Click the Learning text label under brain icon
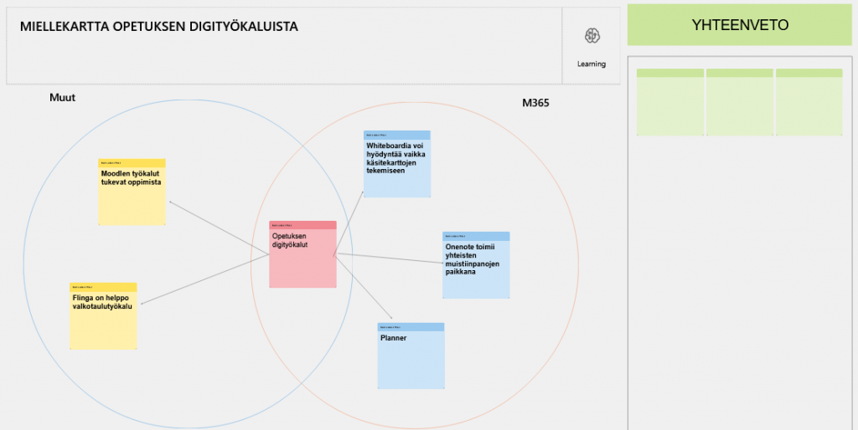The width and height of the screenshot is (858, 430). click(592, 64)
